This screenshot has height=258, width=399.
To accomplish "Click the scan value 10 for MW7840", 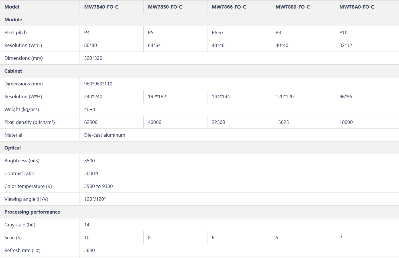I will click(x=87, y=237).
